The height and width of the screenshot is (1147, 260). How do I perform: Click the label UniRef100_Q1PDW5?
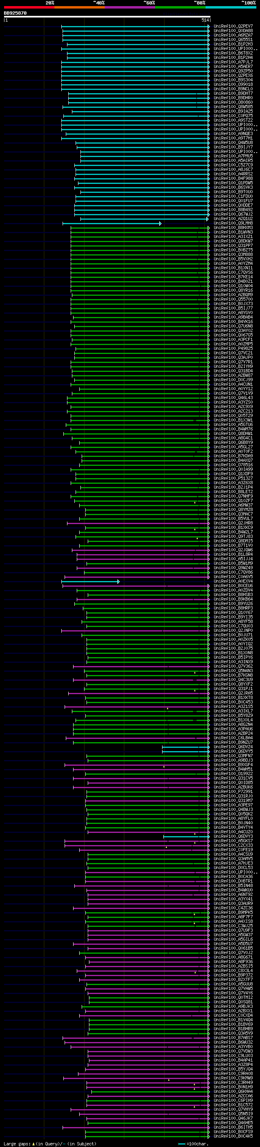[x=233, y=183]
